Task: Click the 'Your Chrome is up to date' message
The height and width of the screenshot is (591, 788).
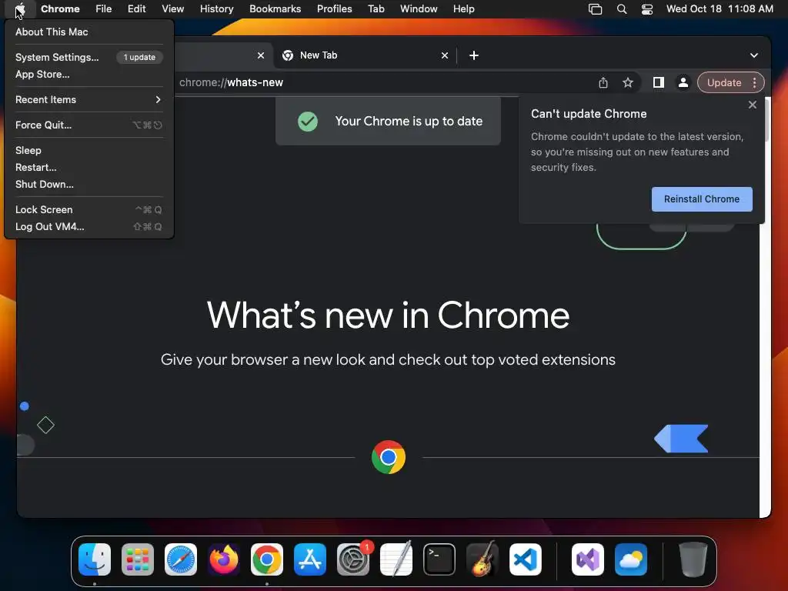Action: (409, 121)
